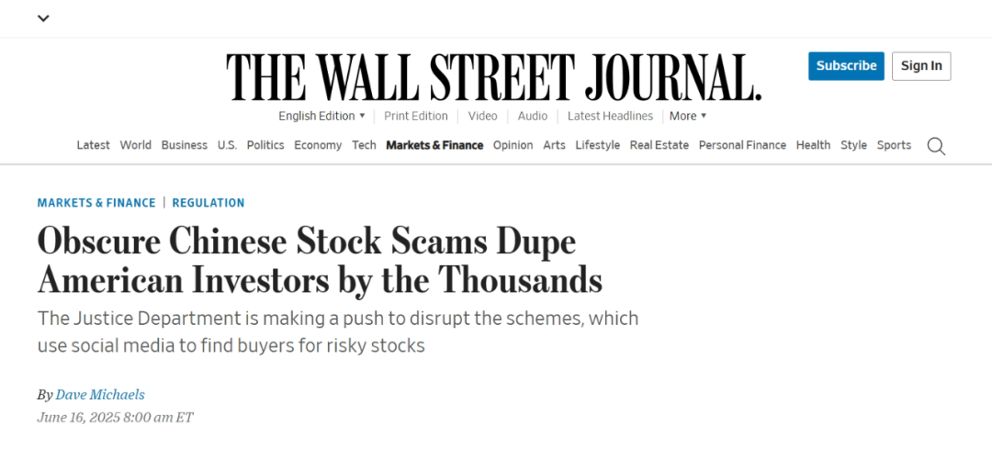
Task: Open the Tech section
Action: click(x=364, y=145)
